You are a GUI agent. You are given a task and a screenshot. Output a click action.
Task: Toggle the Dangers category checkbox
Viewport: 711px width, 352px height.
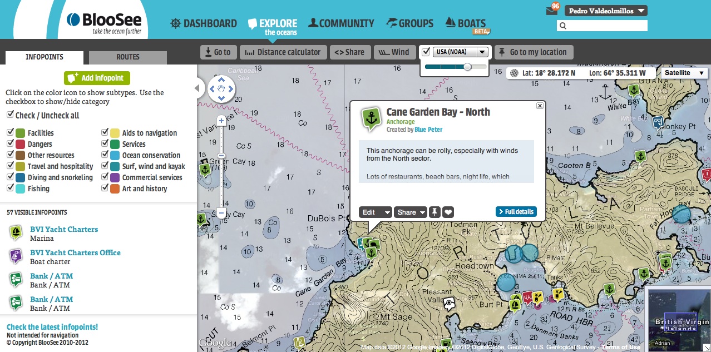click(x=10, y=143)
